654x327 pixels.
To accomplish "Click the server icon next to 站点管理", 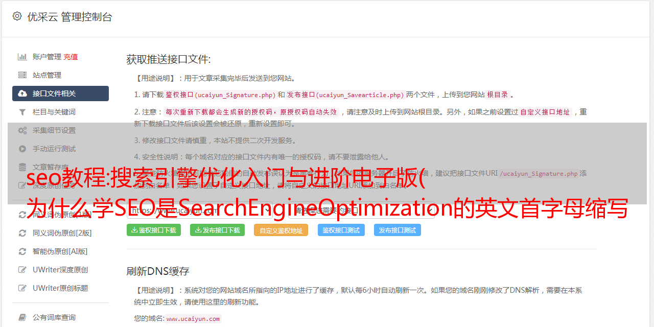I will [x=22, y=75].
